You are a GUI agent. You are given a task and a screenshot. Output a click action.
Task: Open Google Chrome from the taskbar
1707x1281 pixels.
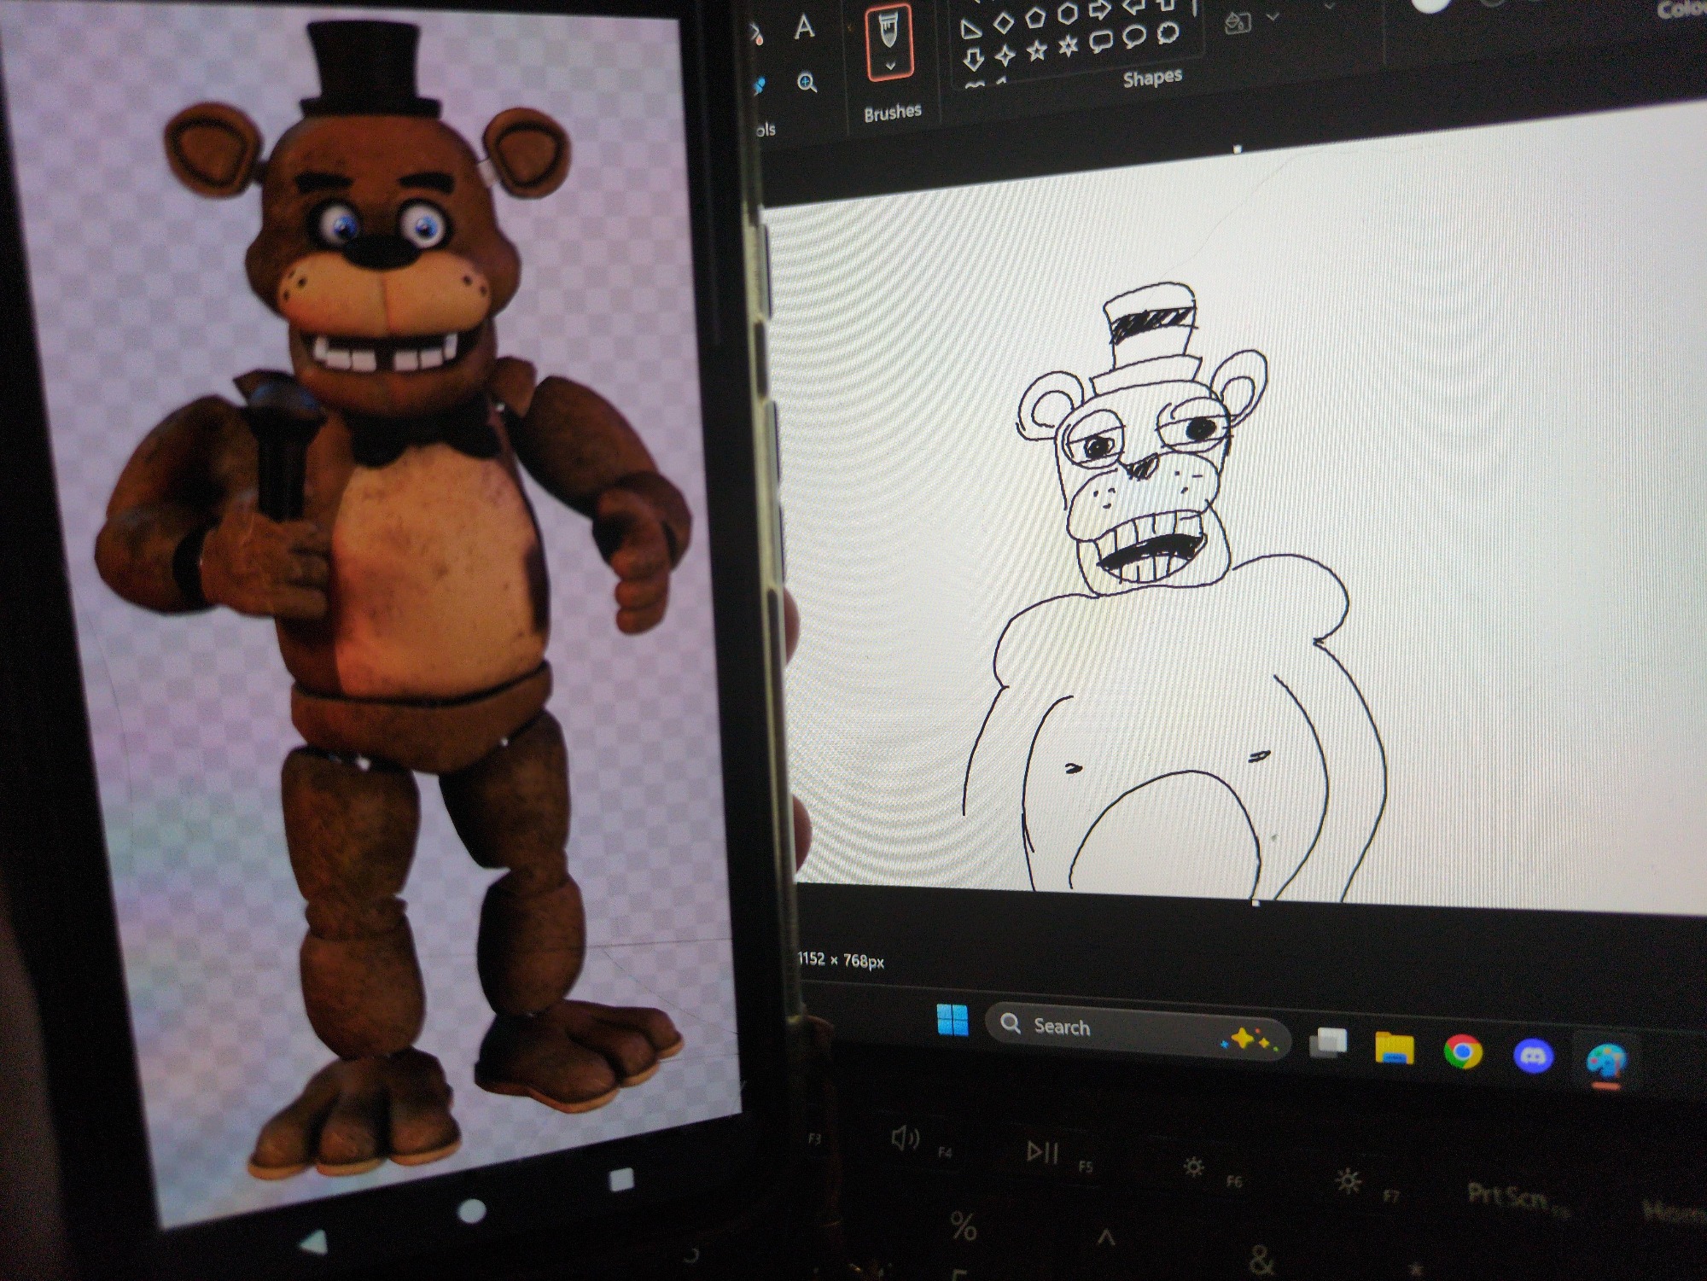[x=1462, y=1052]
